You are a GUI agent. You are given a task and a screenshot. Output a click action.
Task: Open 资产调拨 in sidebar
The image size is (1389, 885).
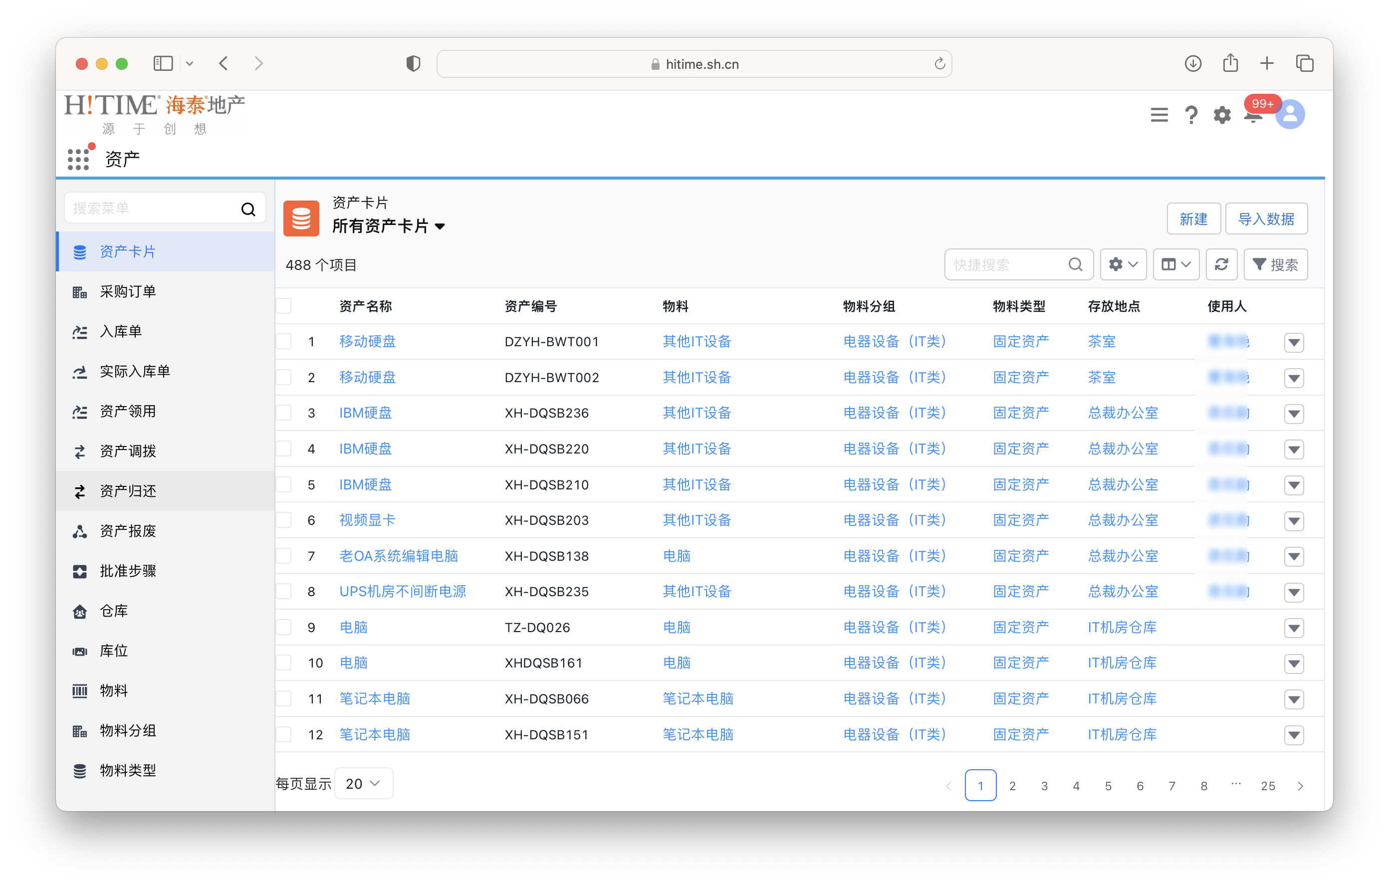[x=165, y=451]
